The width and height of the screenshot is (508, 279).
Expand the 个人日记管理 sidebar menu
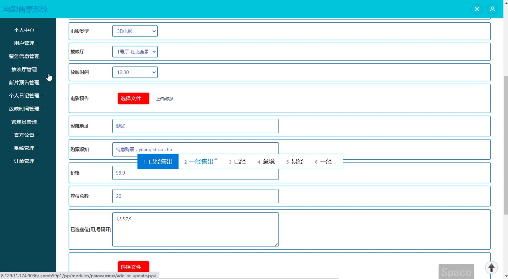click(26, 96)
